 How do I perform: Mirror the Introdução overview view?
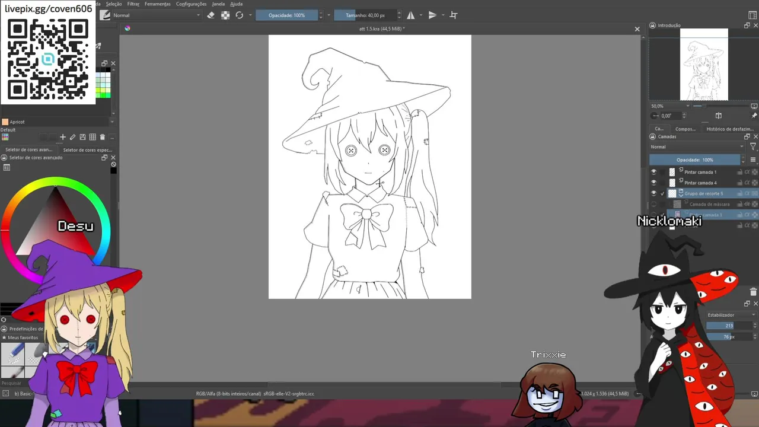pyautogui.click(x=718, y=116)
